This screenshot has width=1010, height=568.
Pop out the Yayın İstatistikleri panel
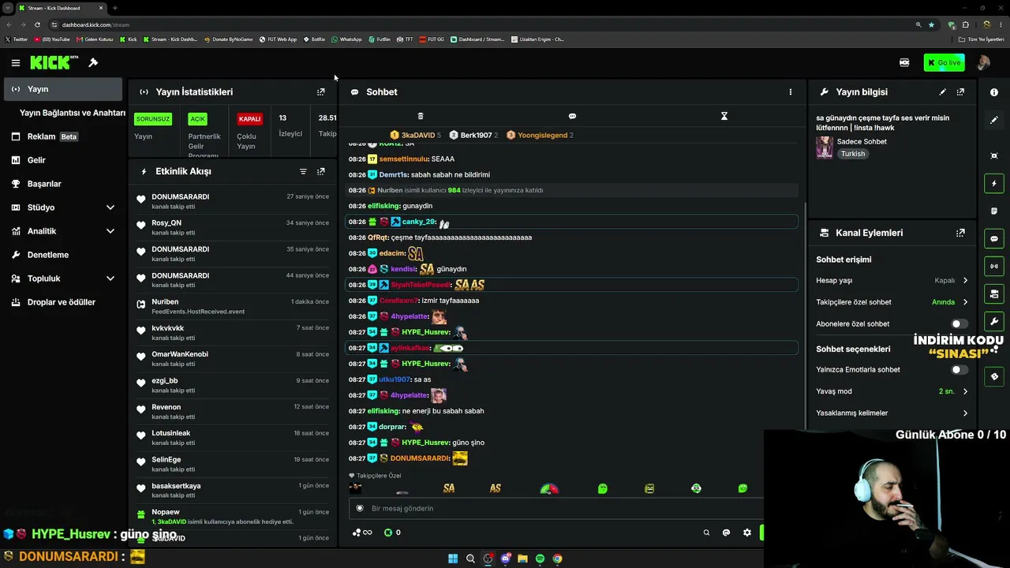(x=320, y=92)
